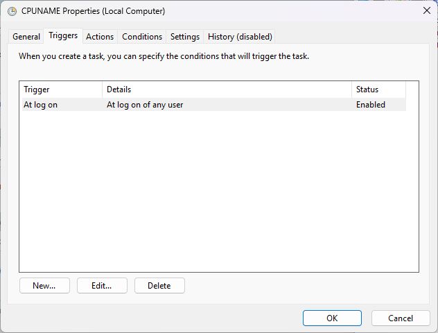Switch to the General tab
This screenshot has height=333, width=438.
click(26, 37)
